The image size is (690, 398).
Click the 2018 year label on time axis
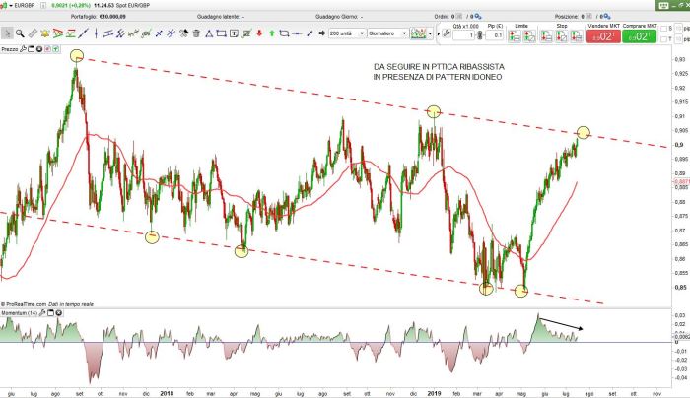(x=167, y=394)
